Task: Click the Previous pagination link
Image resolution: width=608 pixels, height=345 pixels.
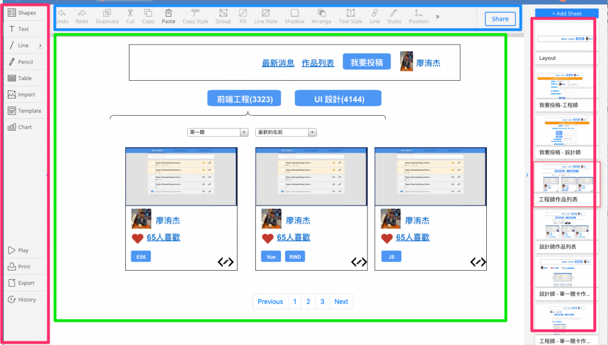Action: [x=270, y=302]
